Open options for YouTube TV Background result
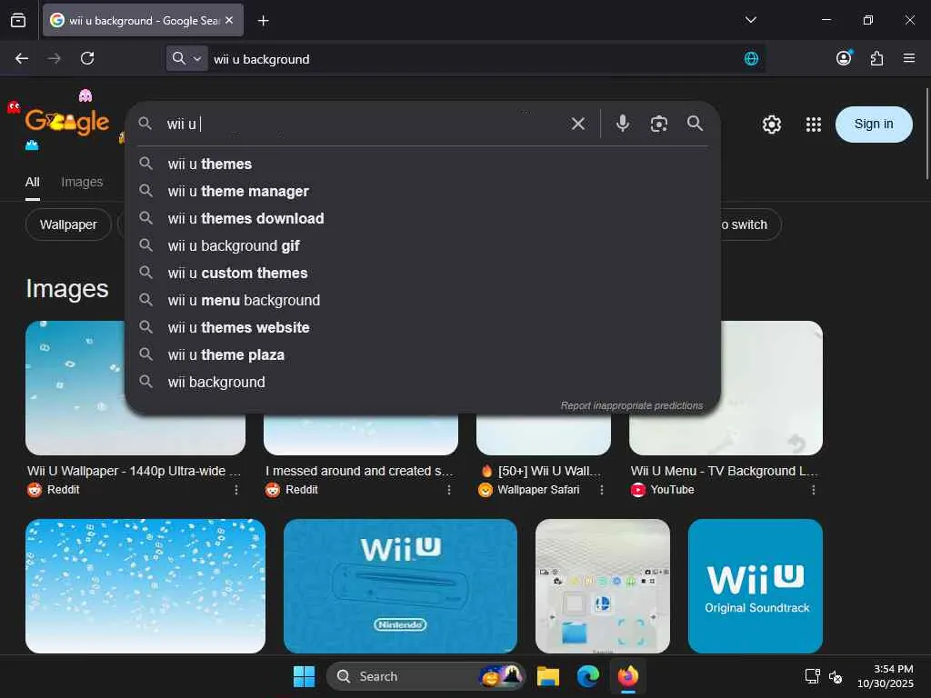 pos(814,490)
